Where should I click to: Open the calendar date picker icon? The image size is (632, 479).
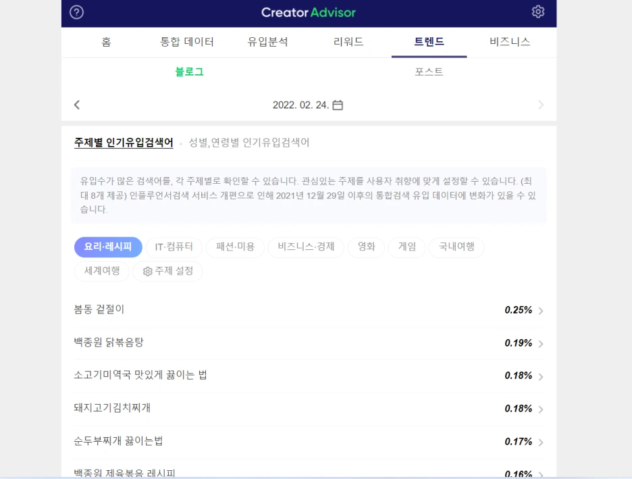[338, 105]
